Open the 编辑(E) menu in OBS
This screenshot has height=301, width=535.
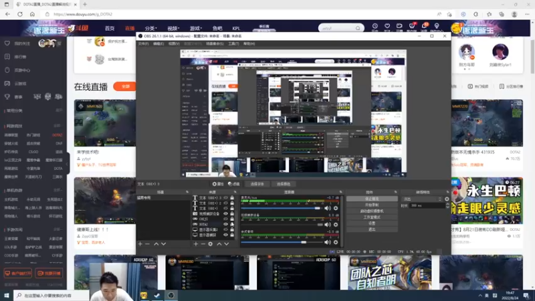point(158,43)
